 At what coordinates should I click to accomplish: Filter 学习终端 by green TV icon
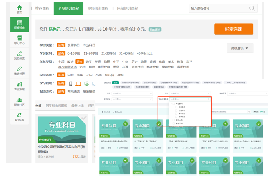click(x=87, y=84)
